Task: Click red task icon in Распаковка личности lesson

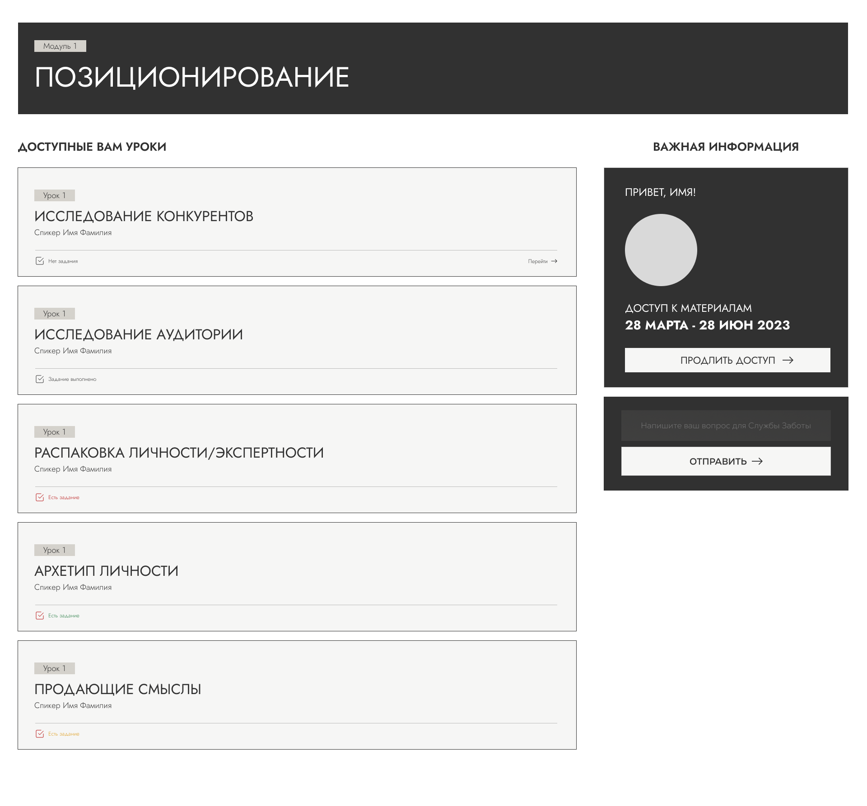Action: coord(40,497)
